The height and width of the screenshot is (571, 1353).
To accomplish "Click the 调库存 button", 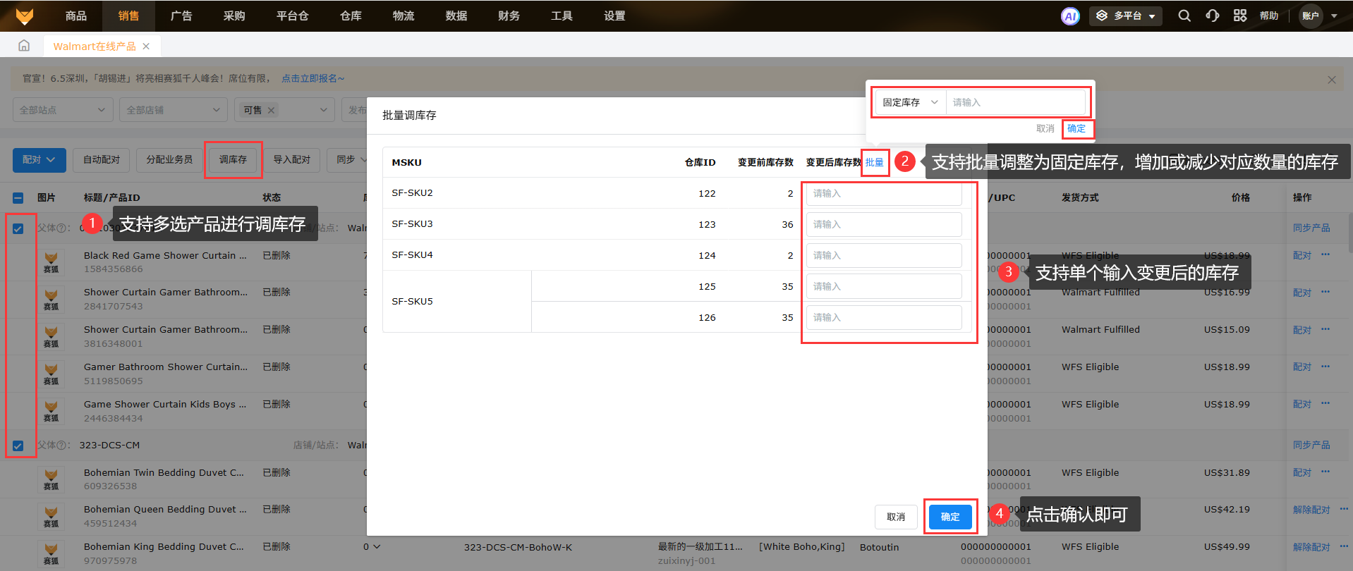I will [x=233, y=160].
